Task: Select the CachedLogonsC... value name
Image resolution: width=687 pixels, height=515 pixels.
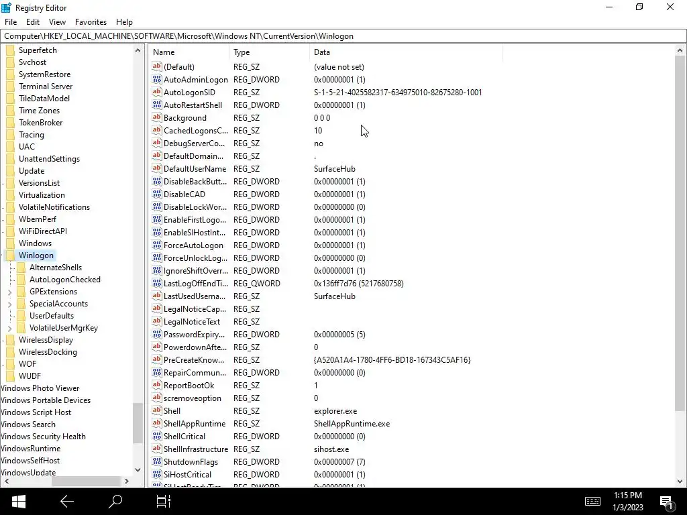Action: [195, 131]
